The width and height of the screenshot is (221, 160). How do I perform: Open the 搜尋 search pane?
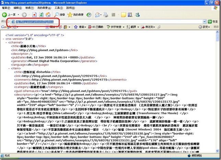[x=60, y=15]
